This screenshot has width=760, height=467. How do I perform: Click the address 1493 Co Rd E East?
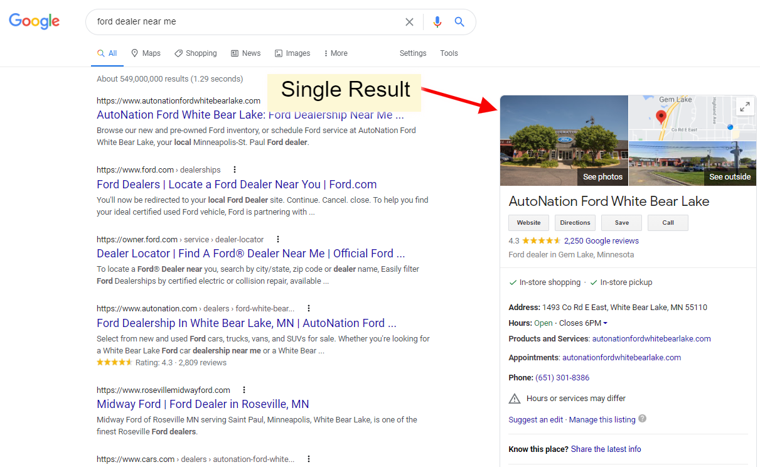tap(624, 308)
